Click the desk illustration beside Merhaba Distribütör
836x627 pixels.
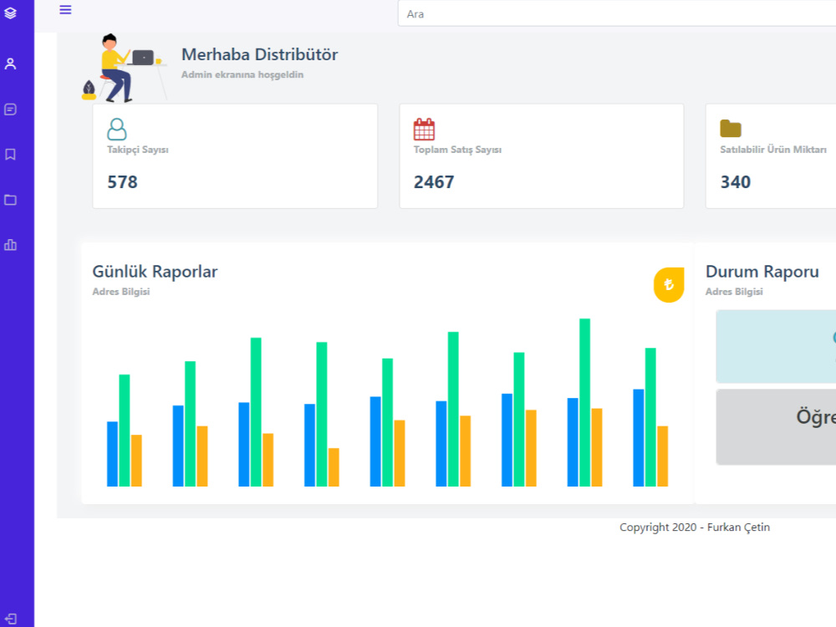tap(124, 68)
